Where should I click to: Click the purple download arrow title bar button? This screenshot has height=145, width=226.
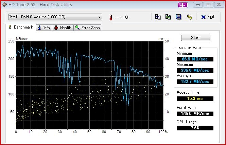182,5
